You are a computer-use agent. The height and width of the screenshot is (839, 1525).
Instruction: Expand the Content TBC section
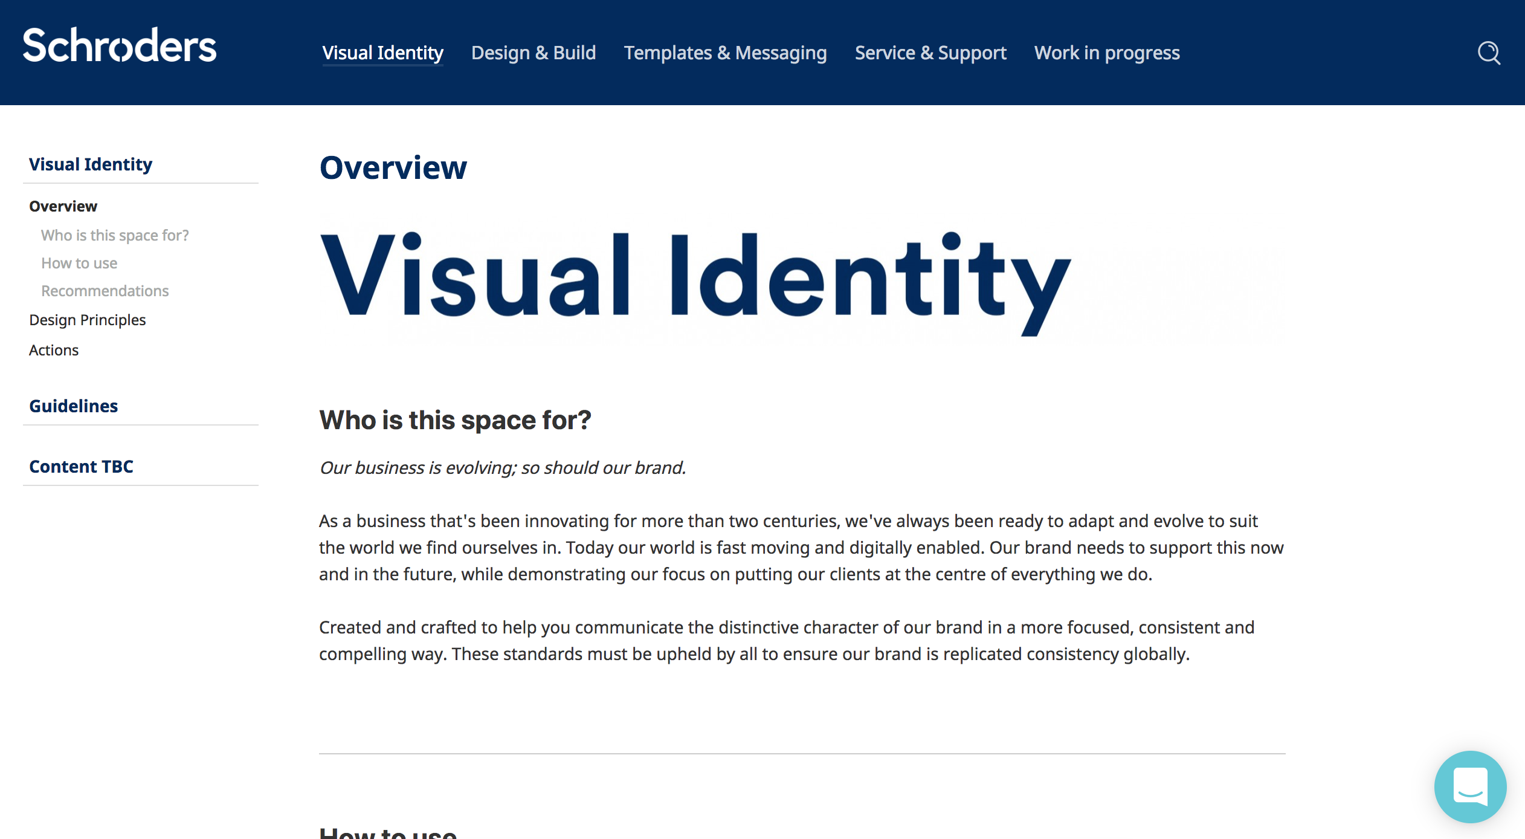pyautogui.click(x=81, y=467)
